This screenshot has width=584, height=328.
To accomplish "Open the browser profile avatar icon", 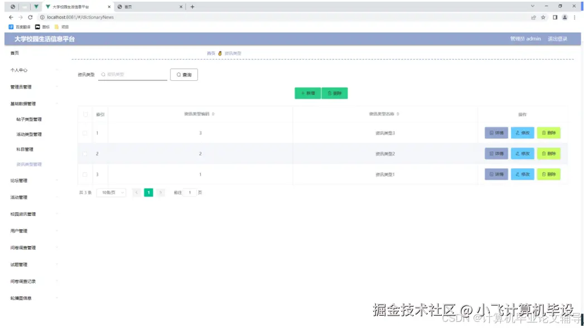I will pyautogui.click(x=564, y=17).
